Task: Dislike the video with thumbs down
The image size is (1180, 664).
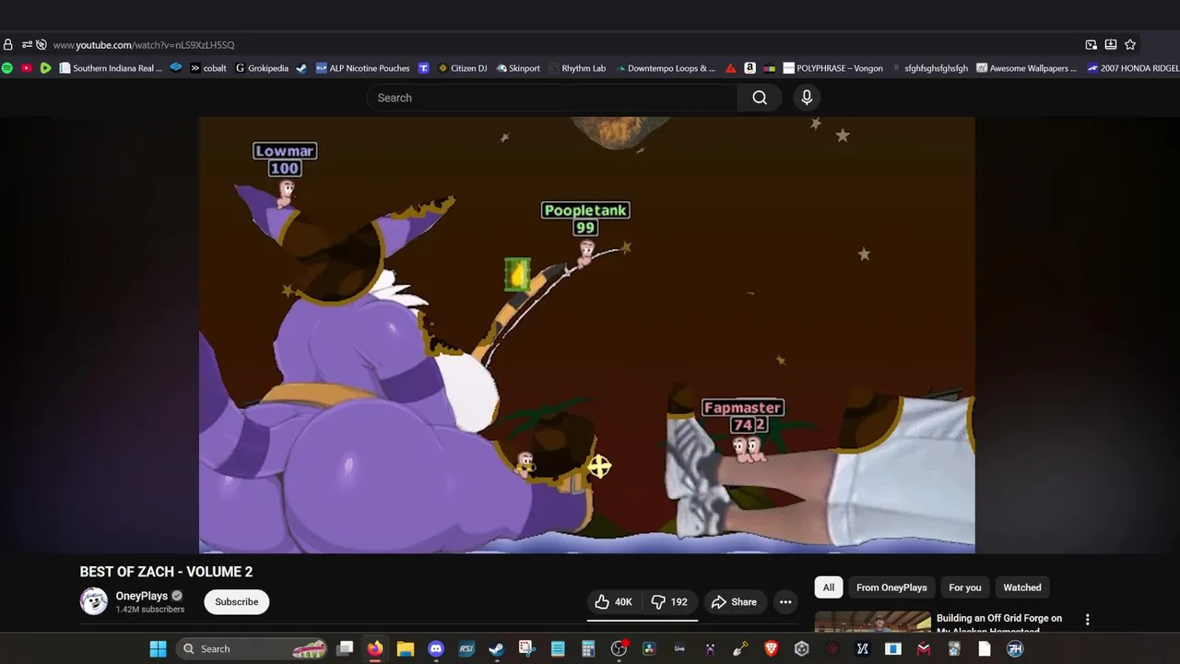Action: coord(670,602)
